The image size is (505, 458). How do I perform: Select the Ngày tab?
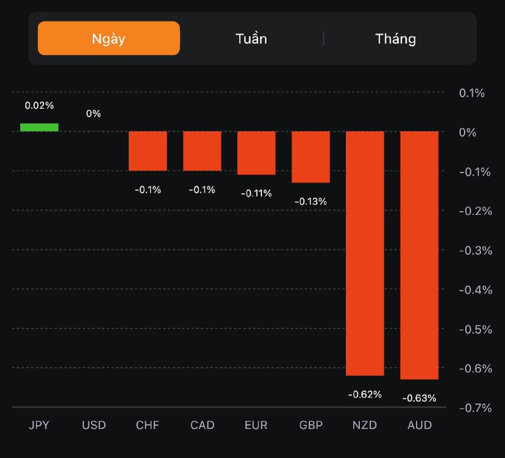coord(109,39)
